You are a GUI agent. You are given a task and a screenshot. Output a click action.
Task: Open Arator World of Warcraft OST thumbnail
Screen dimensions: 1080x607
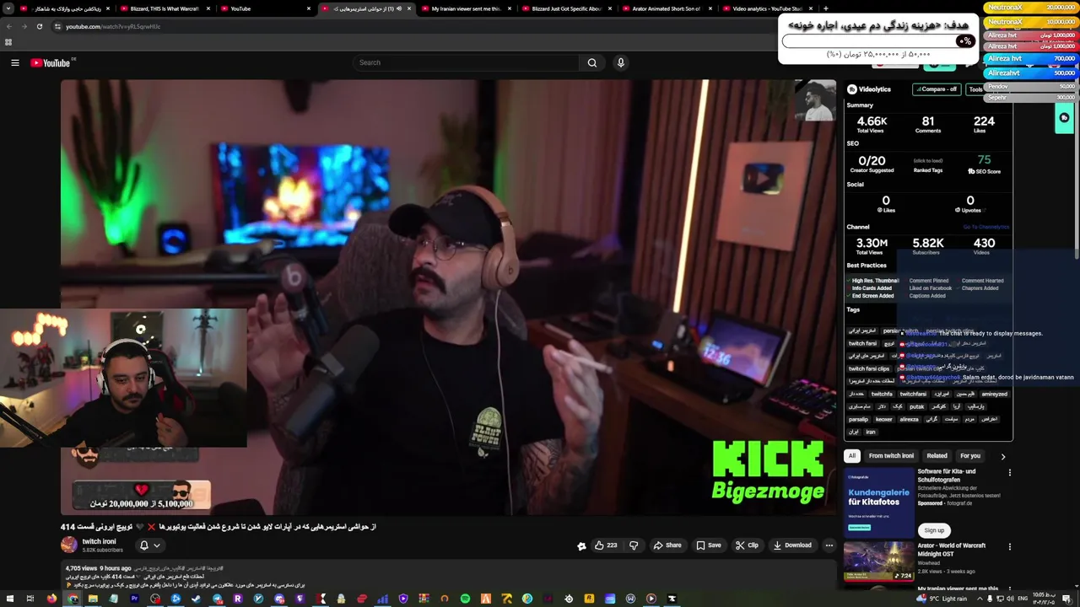click(878, 561)
